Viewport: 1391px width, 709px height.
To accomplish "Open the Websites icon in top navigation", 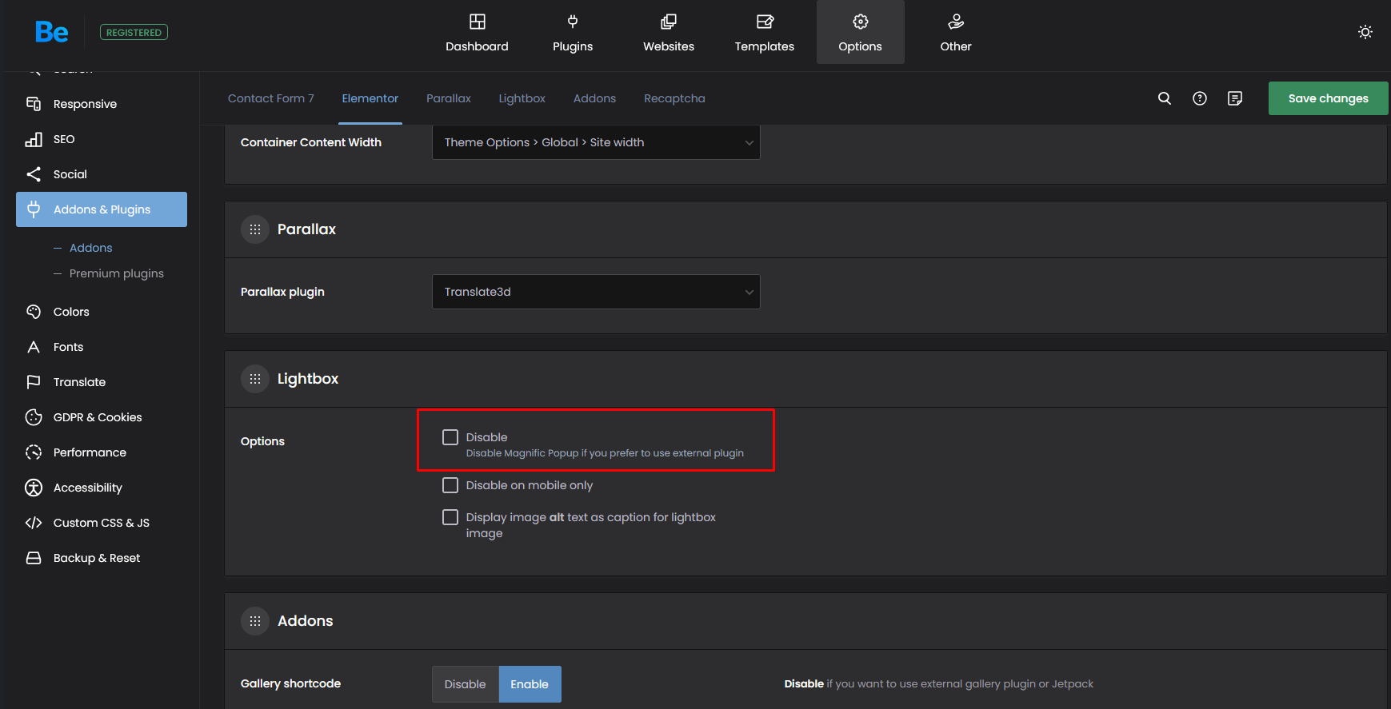I will point(669,22).
